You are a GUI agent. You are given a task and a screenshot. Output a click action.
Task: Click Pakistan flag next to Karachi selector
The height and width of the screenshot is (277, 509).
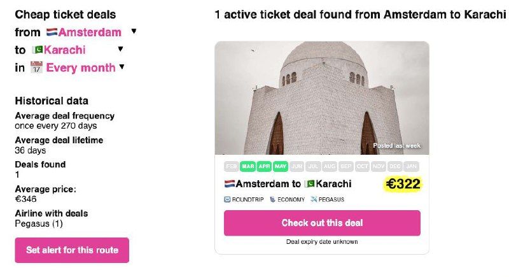[x=37, y=50]
